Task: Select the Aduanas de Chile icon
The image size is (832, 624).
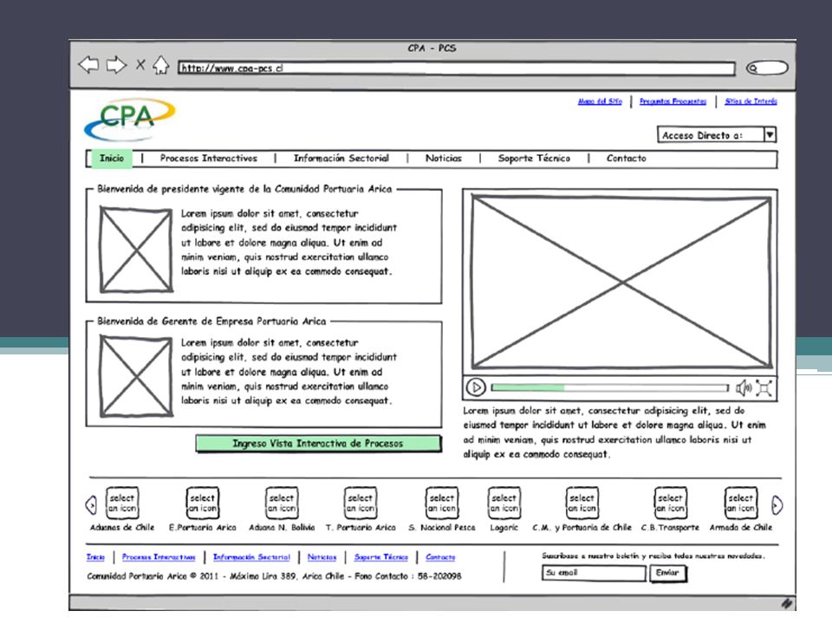Action: click(x=122, y=503)
